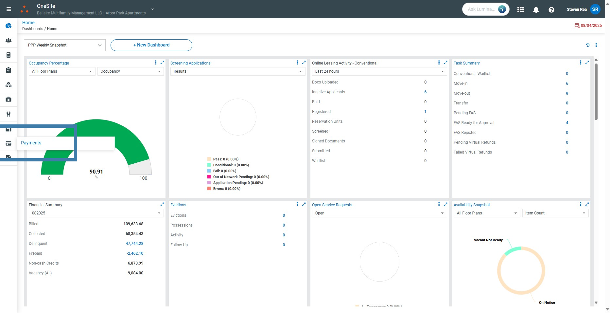Click the FAS Ready for Approval count 4

pos(567,123)
